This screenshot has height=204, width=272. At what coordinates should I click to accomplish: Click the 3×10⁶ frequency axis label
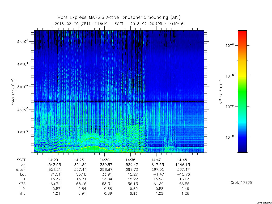23,87
